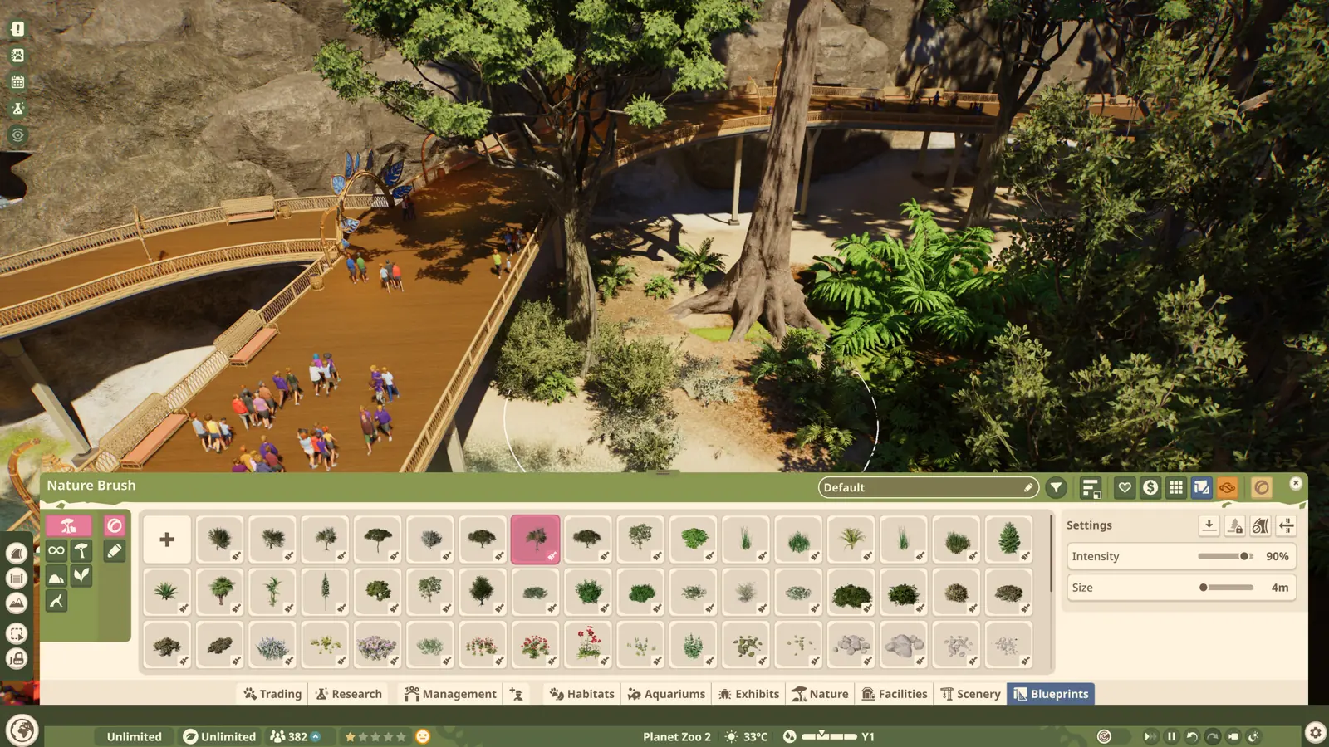Adjust the Intensity slider
The image size is (1329, 747).
point(1226,556)
